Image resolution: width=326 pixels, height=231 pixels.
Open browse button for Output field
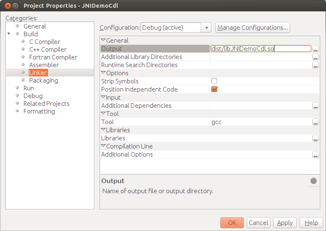[x=315, y=49]
